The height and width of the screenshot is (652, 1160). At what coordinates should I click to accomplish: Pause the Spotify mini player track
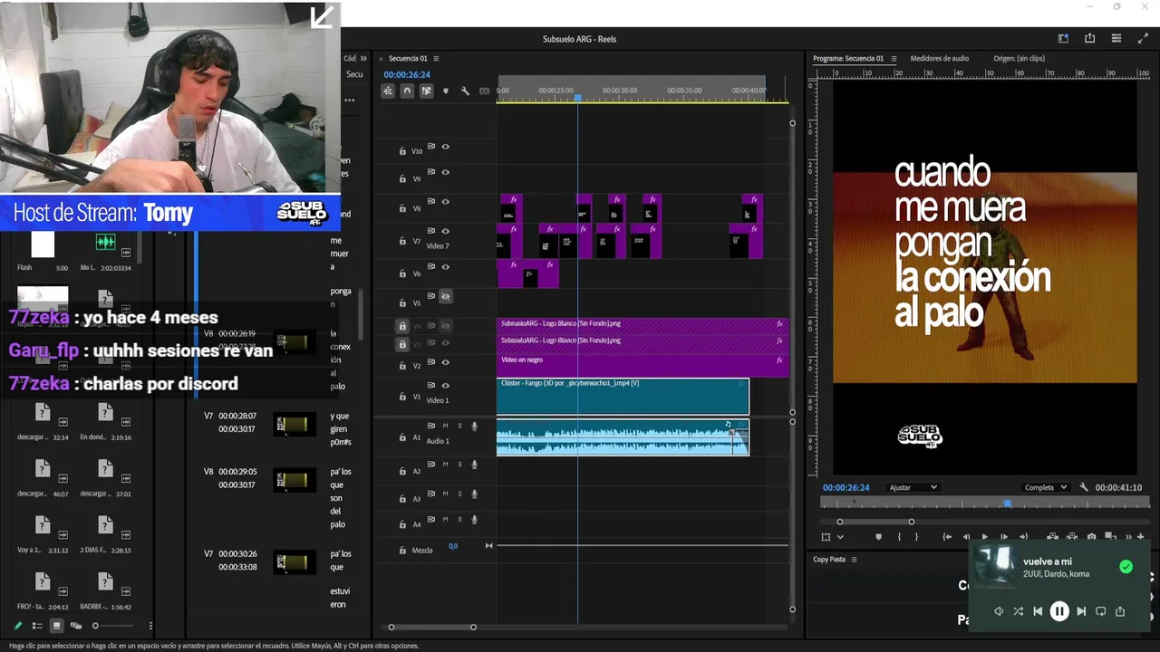(x=1058, y=611)
